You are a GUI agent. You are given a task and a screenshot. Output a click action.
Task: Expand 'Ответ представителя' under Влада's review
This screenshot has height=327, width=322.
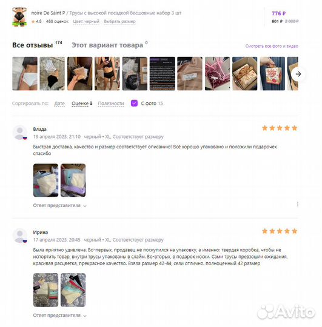coord(59,205)
